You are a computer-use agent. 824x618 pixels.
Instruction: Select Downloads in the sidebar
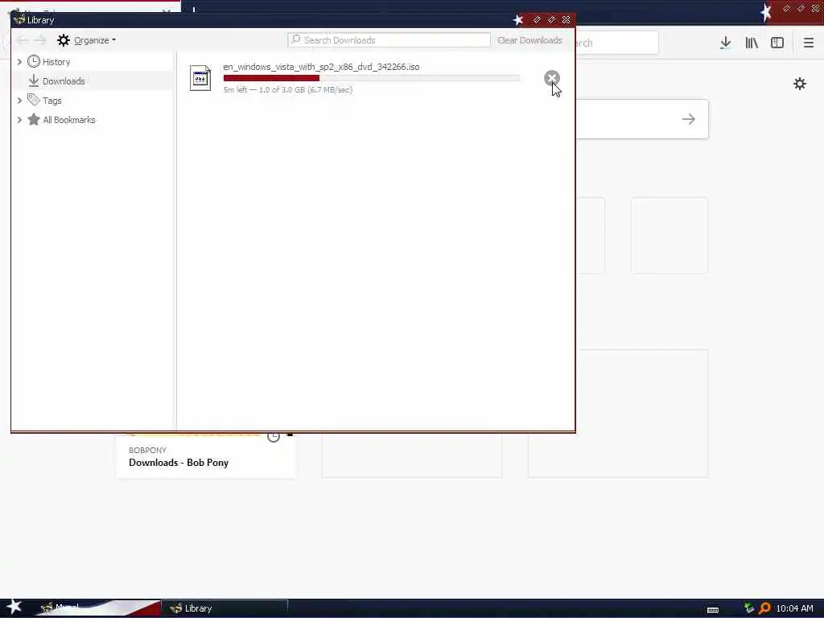pos(64,81)
